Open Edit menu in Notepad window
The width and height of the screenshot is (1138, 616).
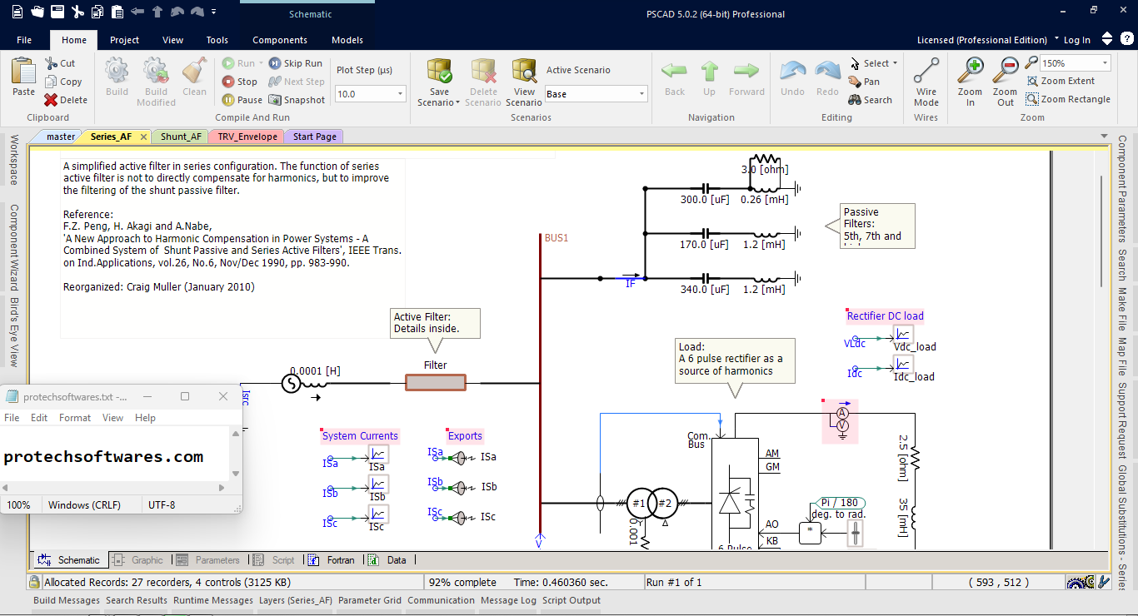39,418
